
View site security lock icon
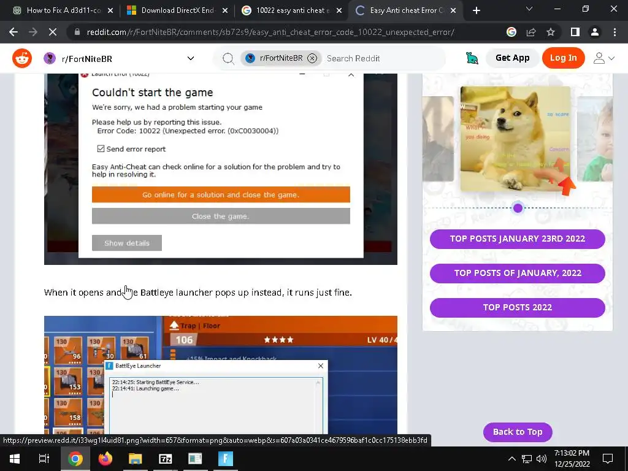pyautogui.click(x=77, y=32)
